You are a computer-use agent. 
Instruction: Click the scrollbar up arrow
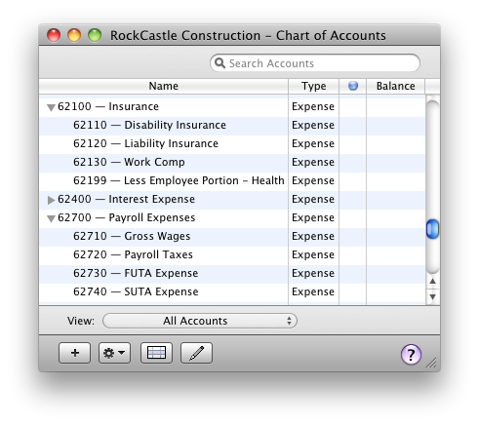pyautogui.click(x=432, y=281)
